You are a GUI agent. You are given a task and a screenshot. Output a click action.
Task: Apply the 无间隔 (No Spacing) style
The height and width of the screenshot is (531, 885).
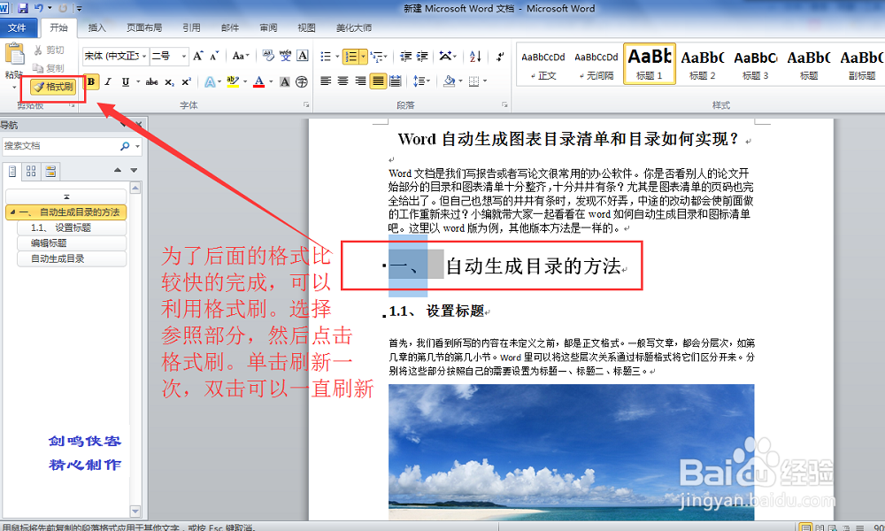596,64
